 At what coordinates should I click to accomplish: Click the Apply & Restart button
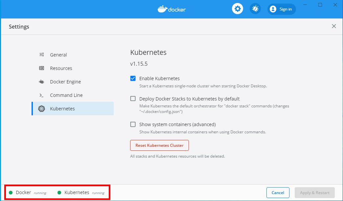tap(314, 192)
